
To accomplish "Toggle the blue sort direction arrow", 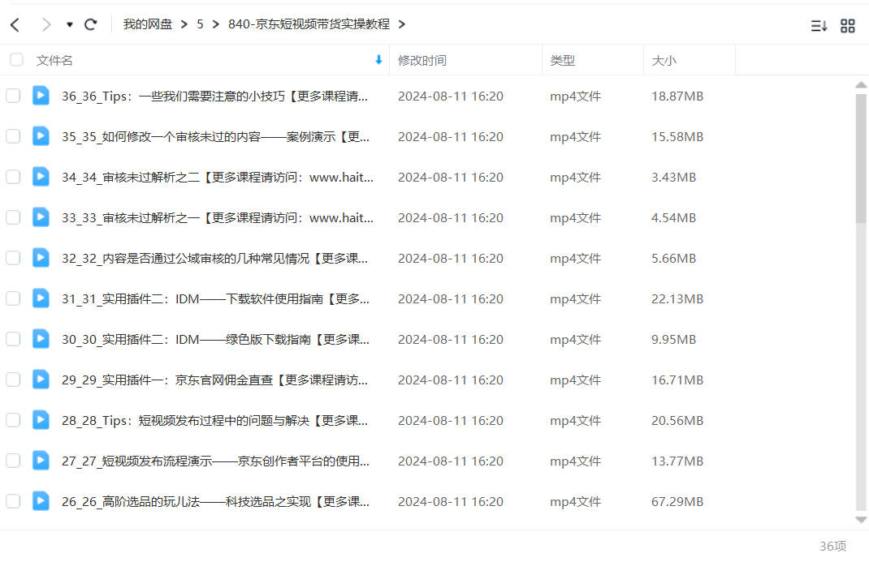I will tap(378, 60).
